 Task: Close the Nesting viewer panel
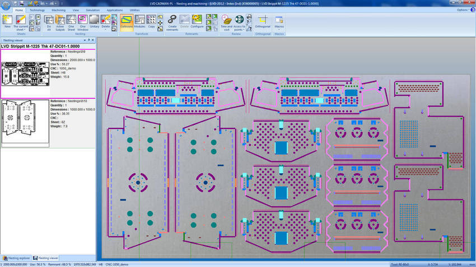point(93,40)
